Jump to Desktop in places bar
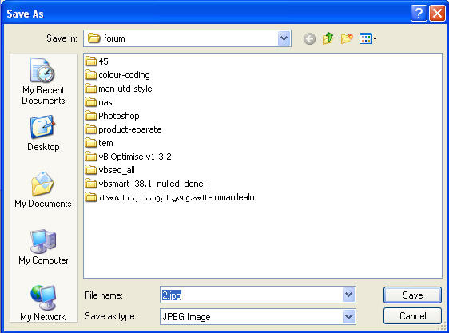This screenshot has width=449, height=333. click(43, 133)
